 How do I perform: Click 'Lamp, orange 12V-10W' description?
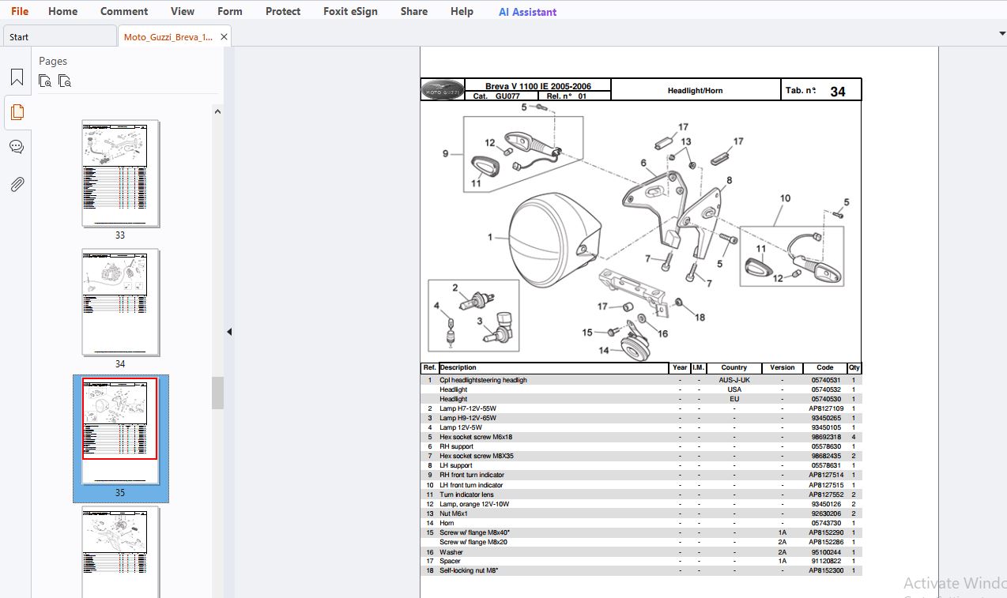coord(474,504)
